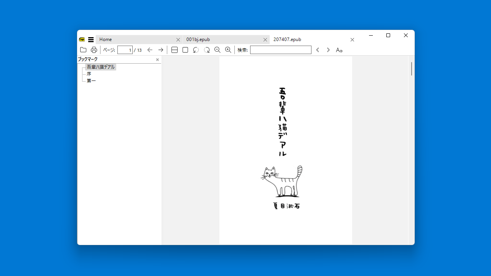Click the vertical title text on cover
The height and width of the screenshot is (276, 491).
(283, 122)
